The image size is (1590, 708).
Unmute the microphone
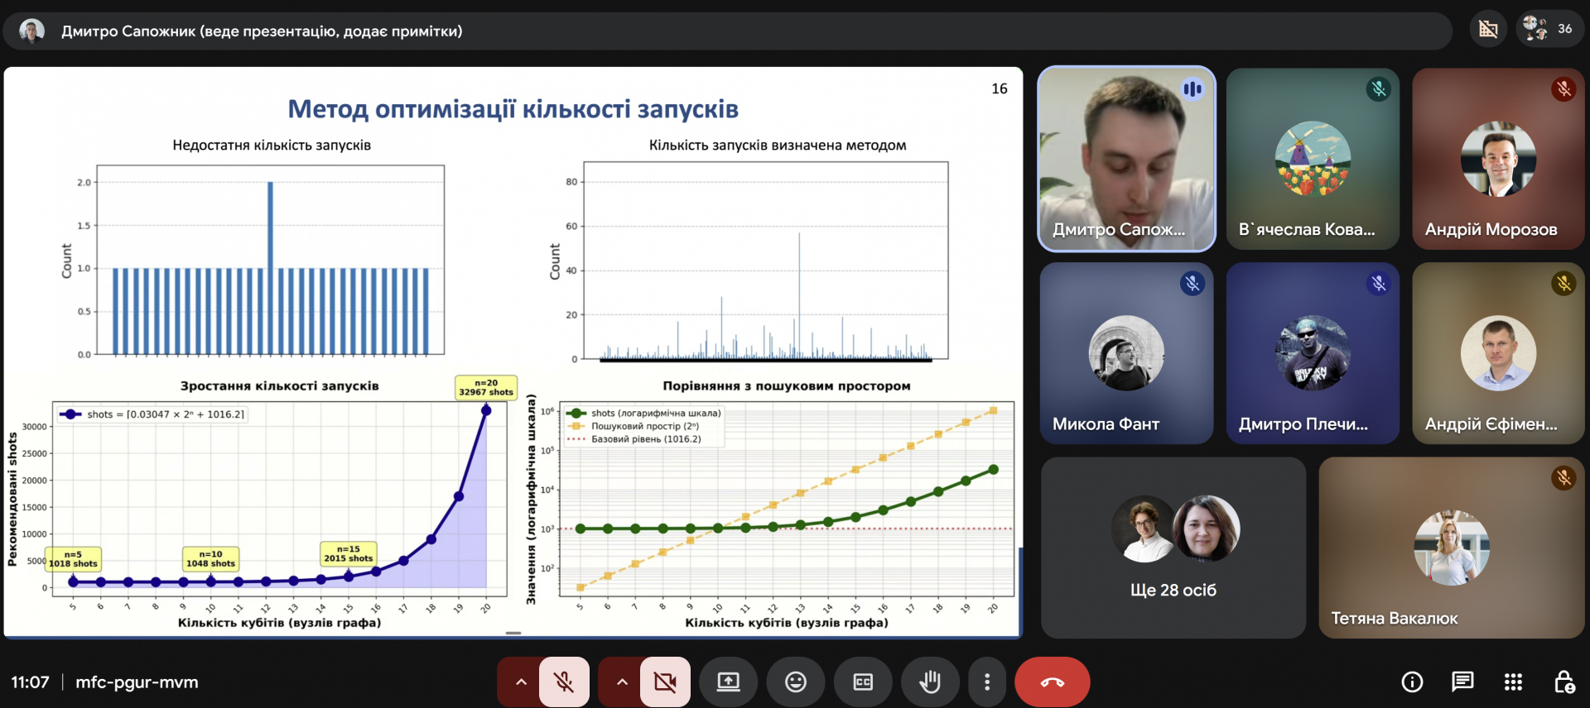coord(564,682)
